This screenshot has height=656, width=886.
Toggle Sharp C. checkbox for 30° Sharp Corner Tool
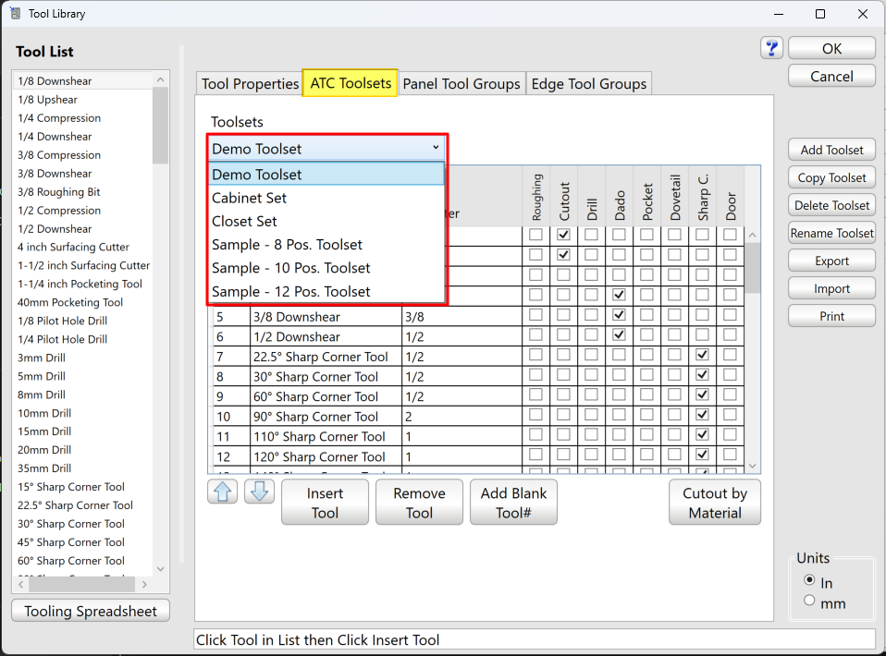(x=703, y=376)
